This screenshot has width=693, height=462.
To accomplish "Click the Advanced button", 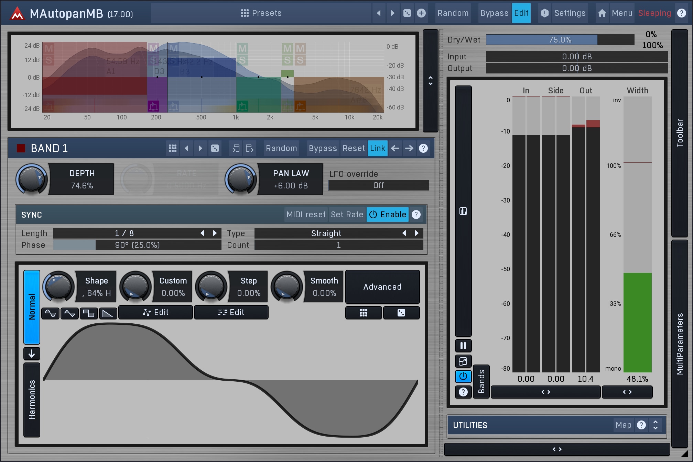I will point(382,287).
